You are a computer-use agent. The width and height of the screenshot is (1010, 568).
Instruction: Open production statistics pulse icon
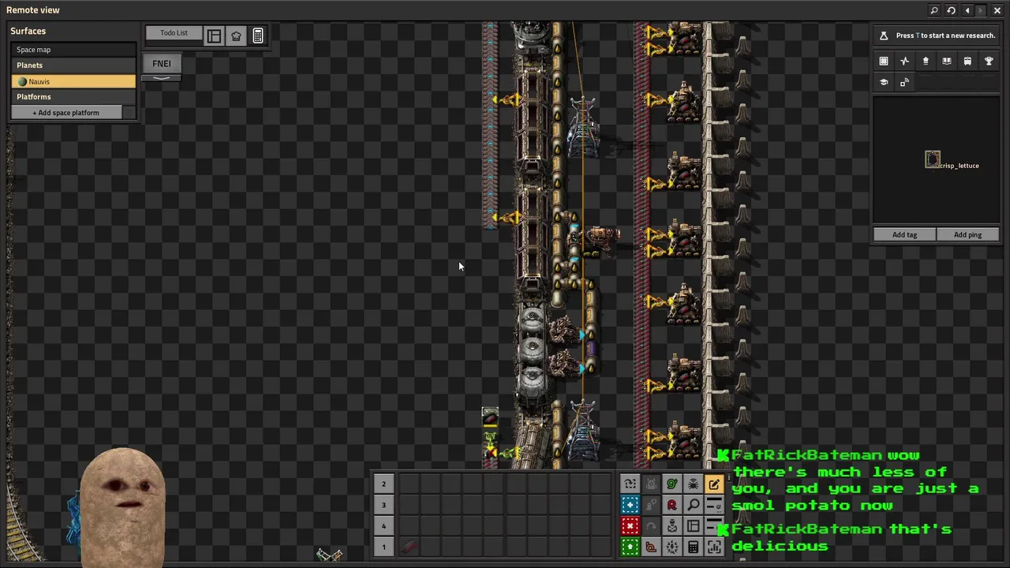pos(905,61)
